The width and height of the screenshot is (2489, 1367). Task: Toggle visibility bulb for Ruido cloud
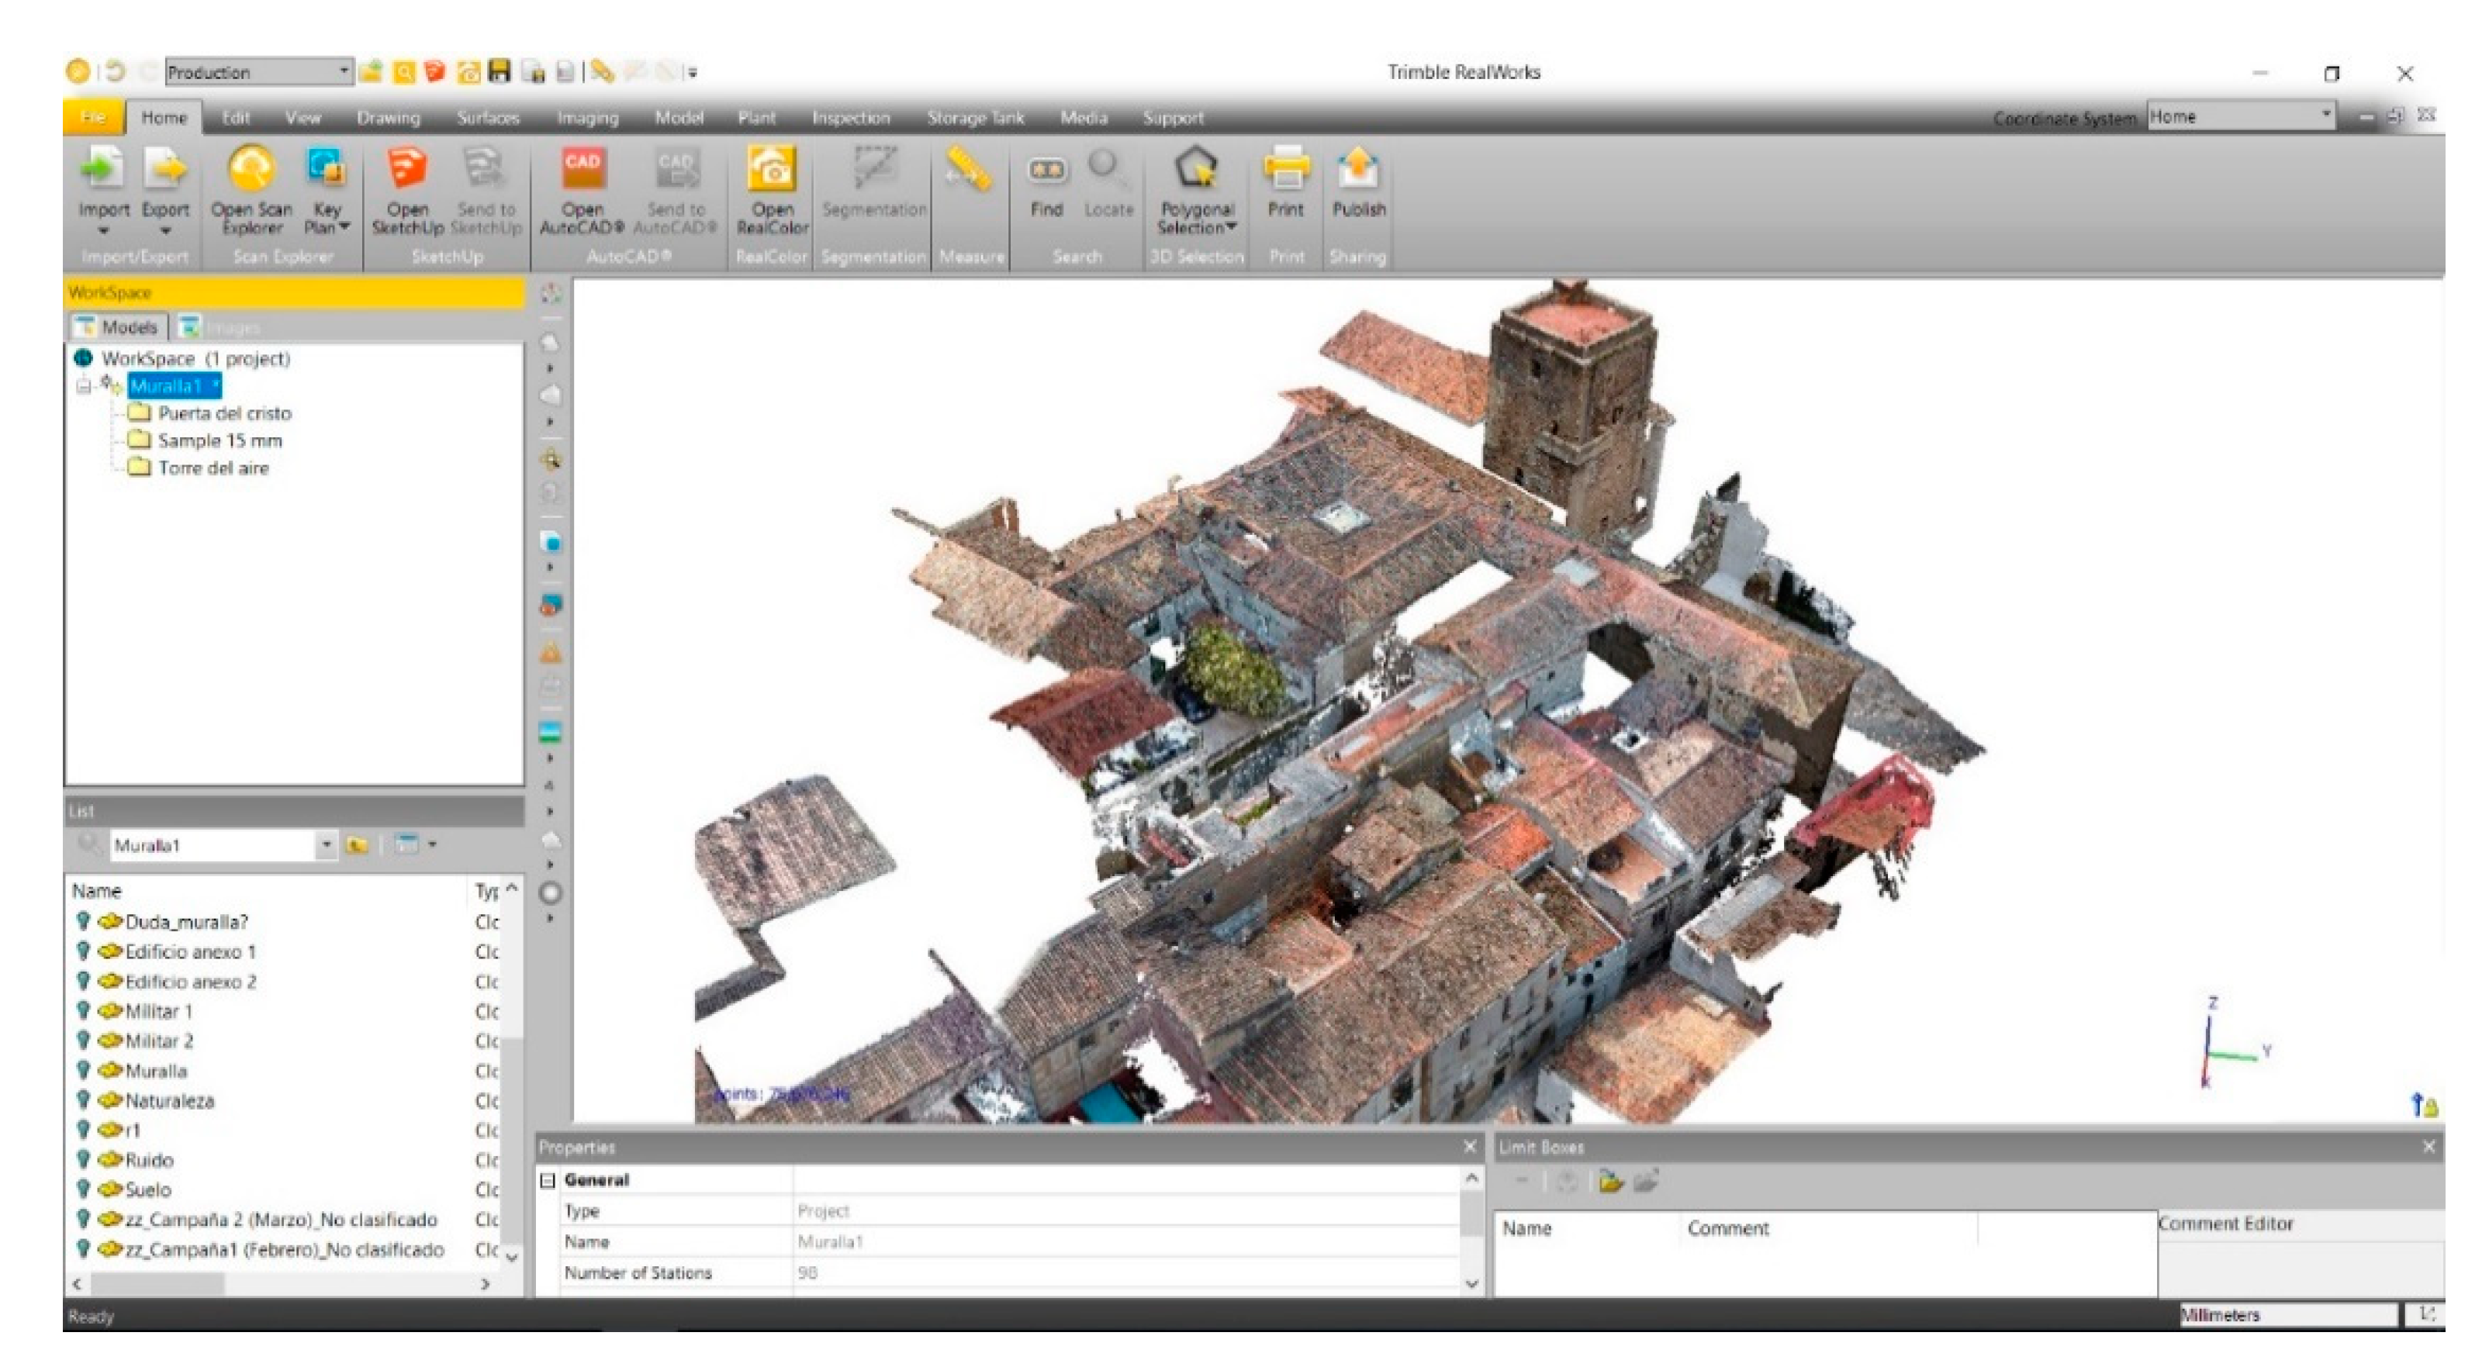tap(83, 1159)
